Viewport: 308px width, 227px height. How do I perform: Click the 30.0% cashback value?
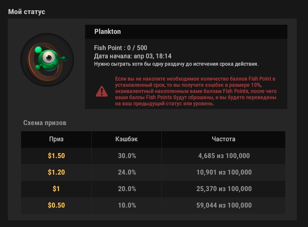[127, 156]
